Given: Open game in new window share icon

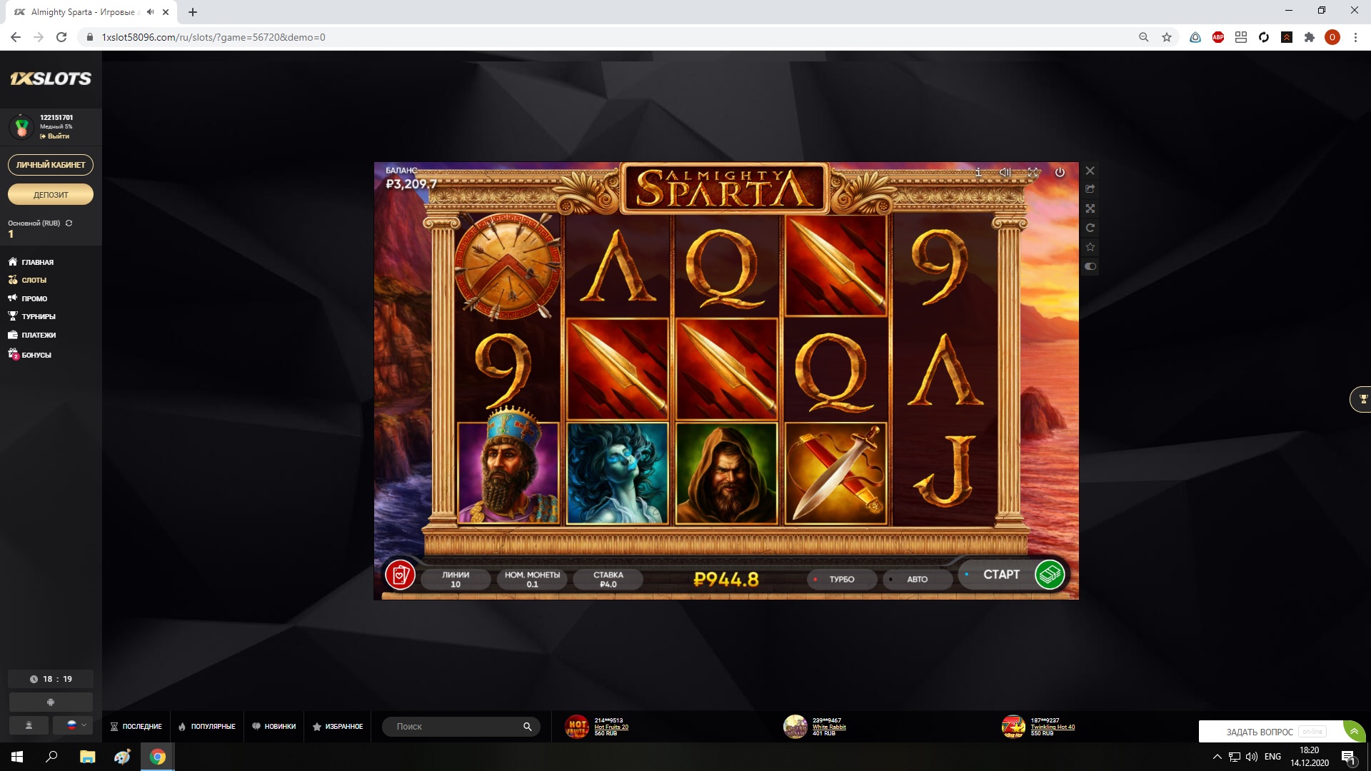Looking at the screenshot, I should click(x=1090, y=189).
